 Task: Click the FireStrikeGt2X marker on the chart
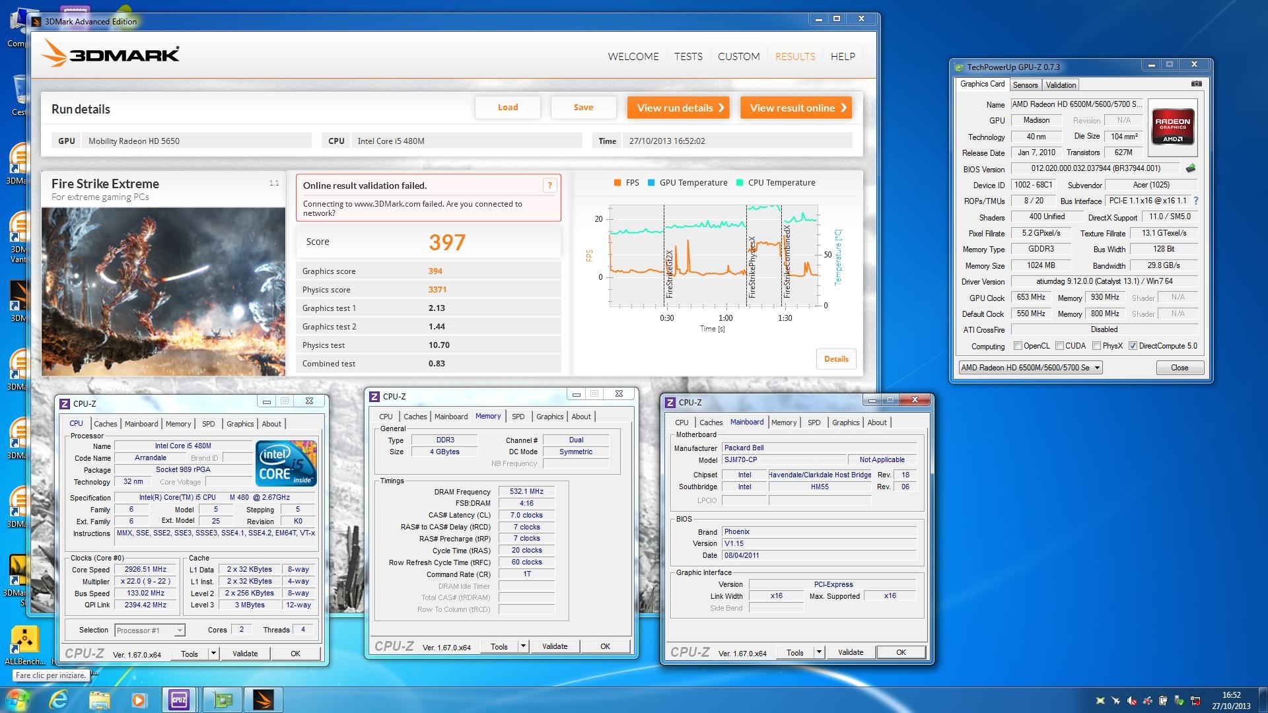[669, 274]
